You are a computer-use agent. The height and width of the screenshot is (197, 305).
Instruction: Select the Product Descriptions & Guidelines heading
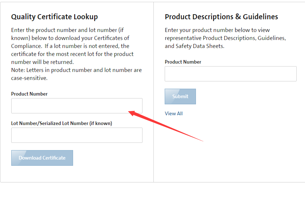(x=221, y=17)
